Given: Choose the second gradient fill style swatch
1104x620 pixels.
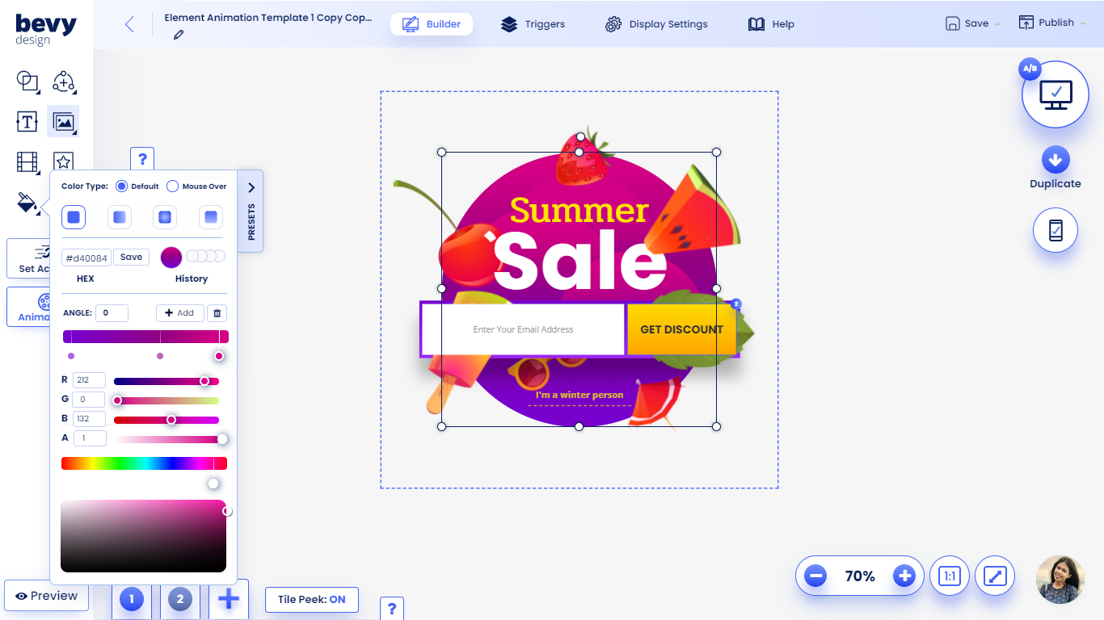Looking at the screenshot, I should pyautogui.click(x=119, y=216).
